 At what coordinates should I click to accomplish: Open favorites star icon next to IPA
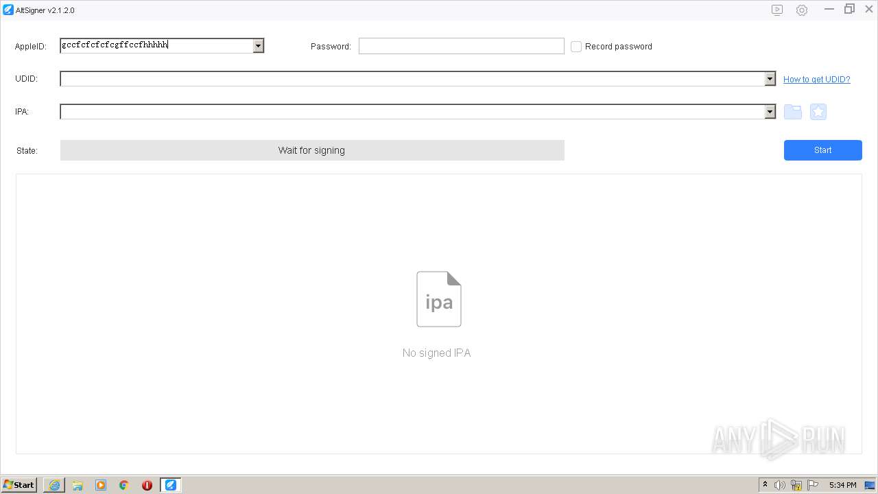click(818, 112)
